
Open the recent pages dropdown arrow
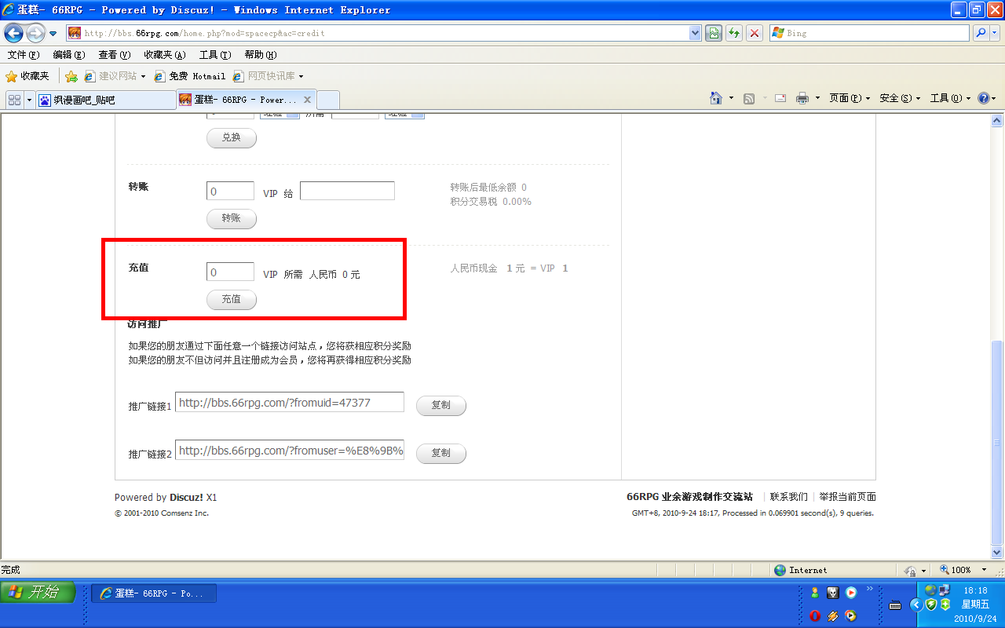point(53,34)
